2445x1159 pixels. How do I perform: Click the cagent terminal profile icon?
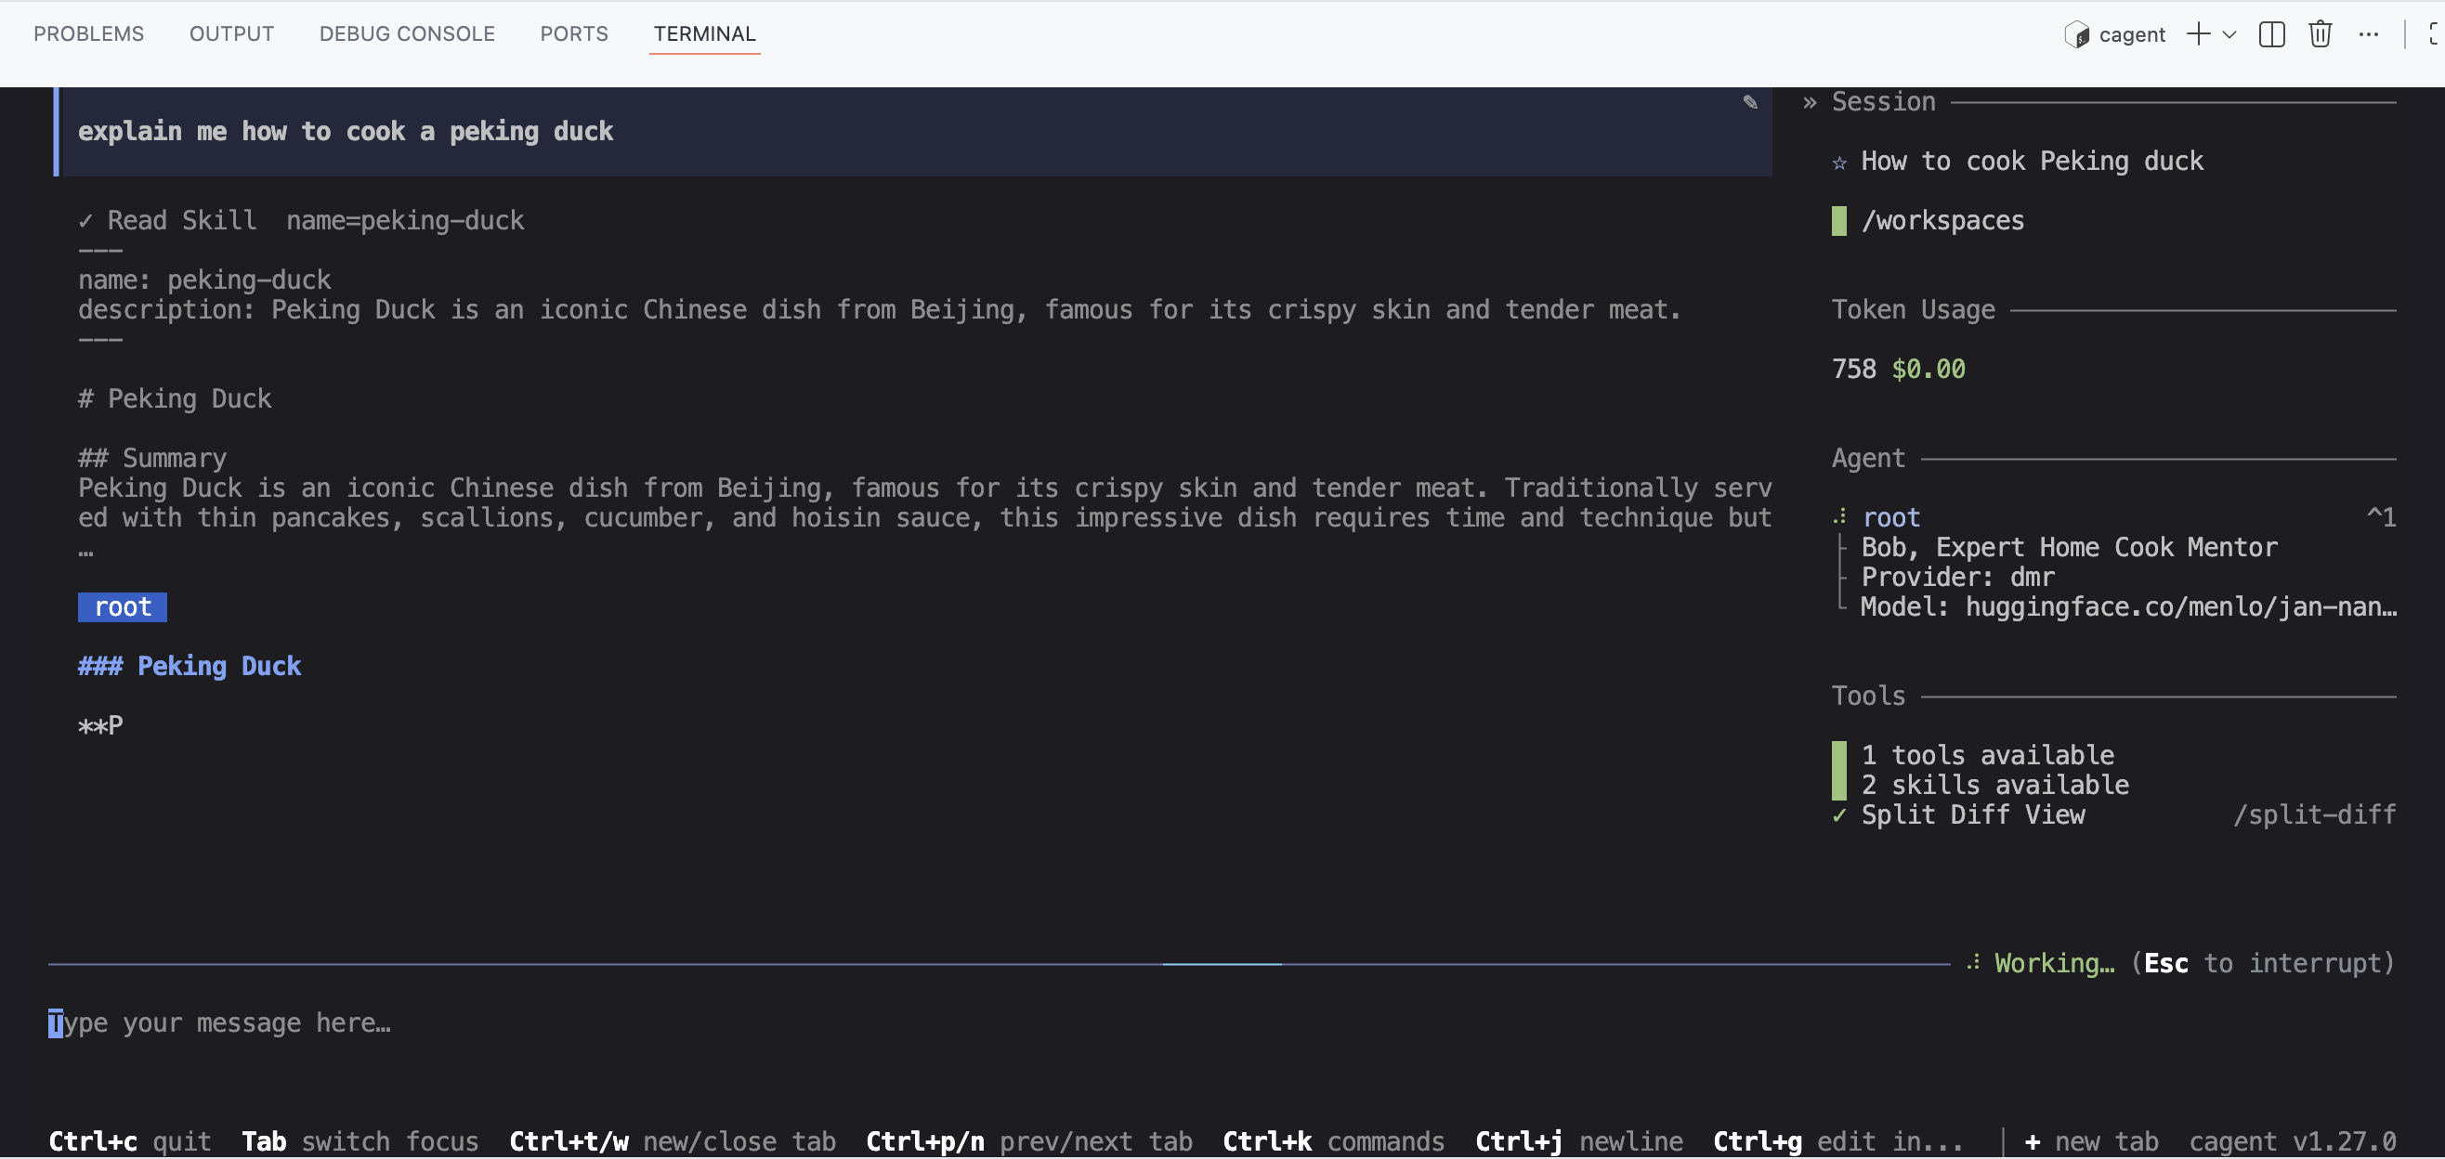2076,35
